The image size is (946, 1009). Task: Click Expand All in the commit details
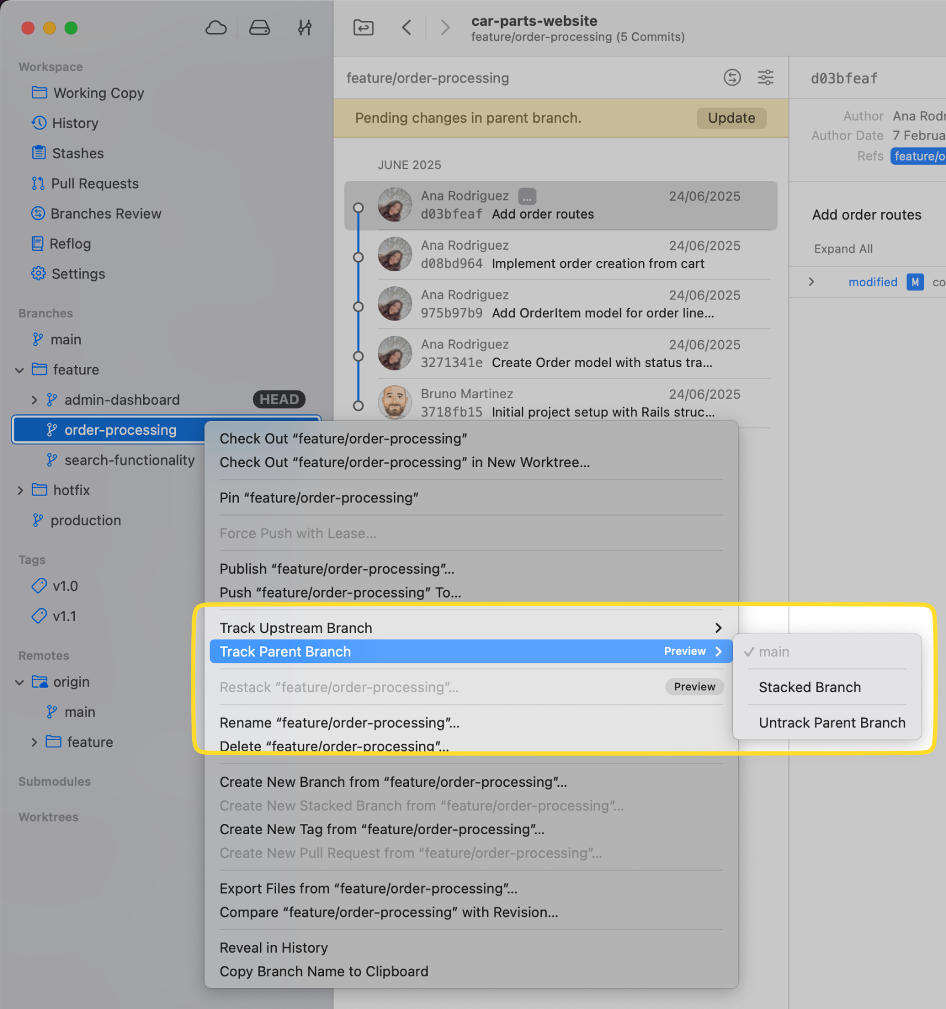click(843, 249)
